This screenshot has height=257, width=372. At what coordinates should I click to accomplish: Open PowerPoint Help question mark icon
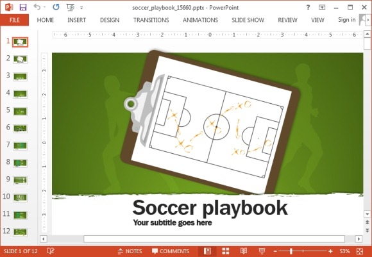pyautogui.click(x=308, y=7)
